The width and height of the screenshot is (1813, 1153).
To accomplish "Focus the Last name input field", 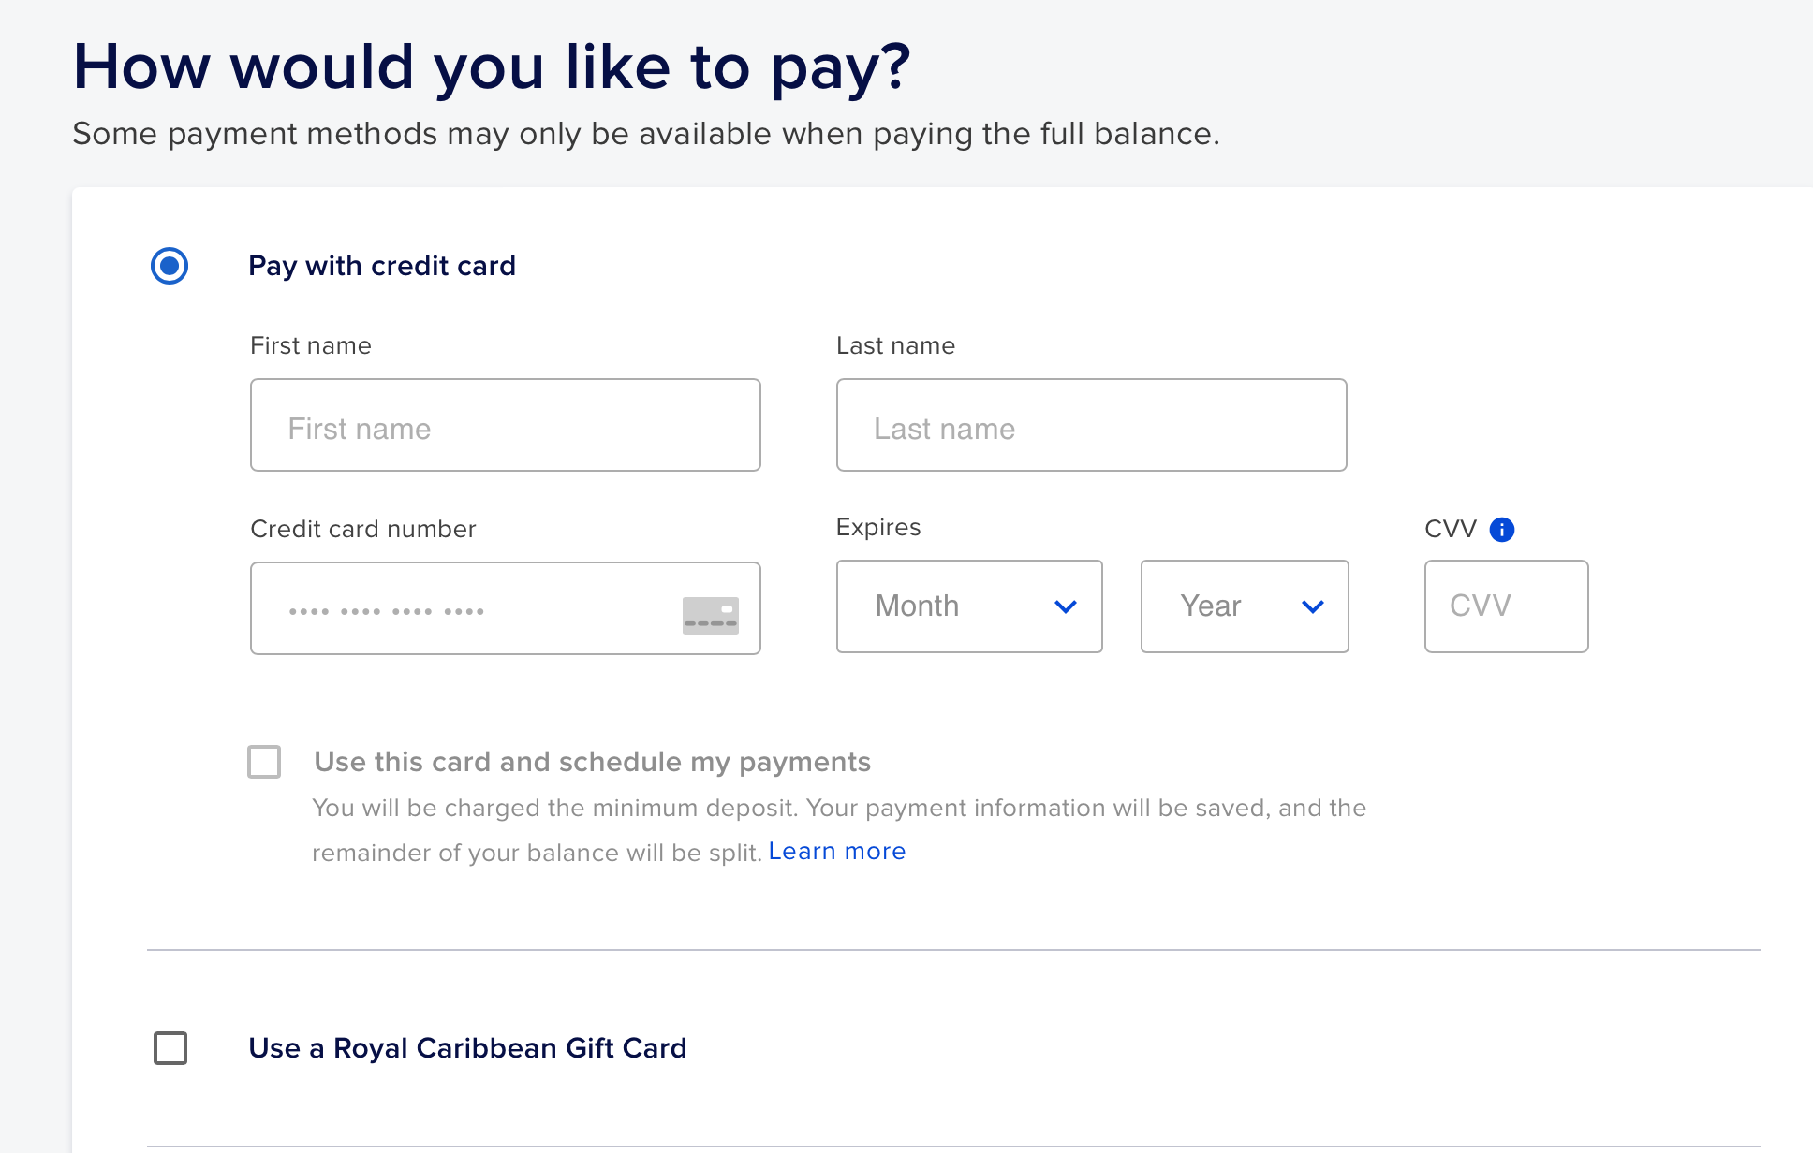I will click(x=1092, y=425).
